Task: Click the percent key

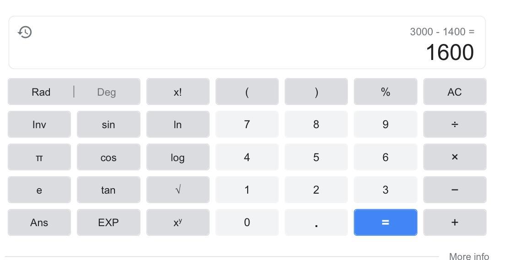Action: click(x=385, y=92)
